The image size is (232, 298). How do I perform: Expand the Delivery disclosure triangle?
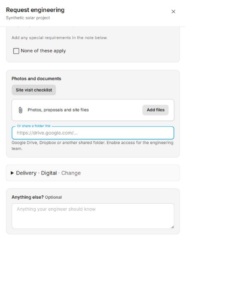point(12,173)
